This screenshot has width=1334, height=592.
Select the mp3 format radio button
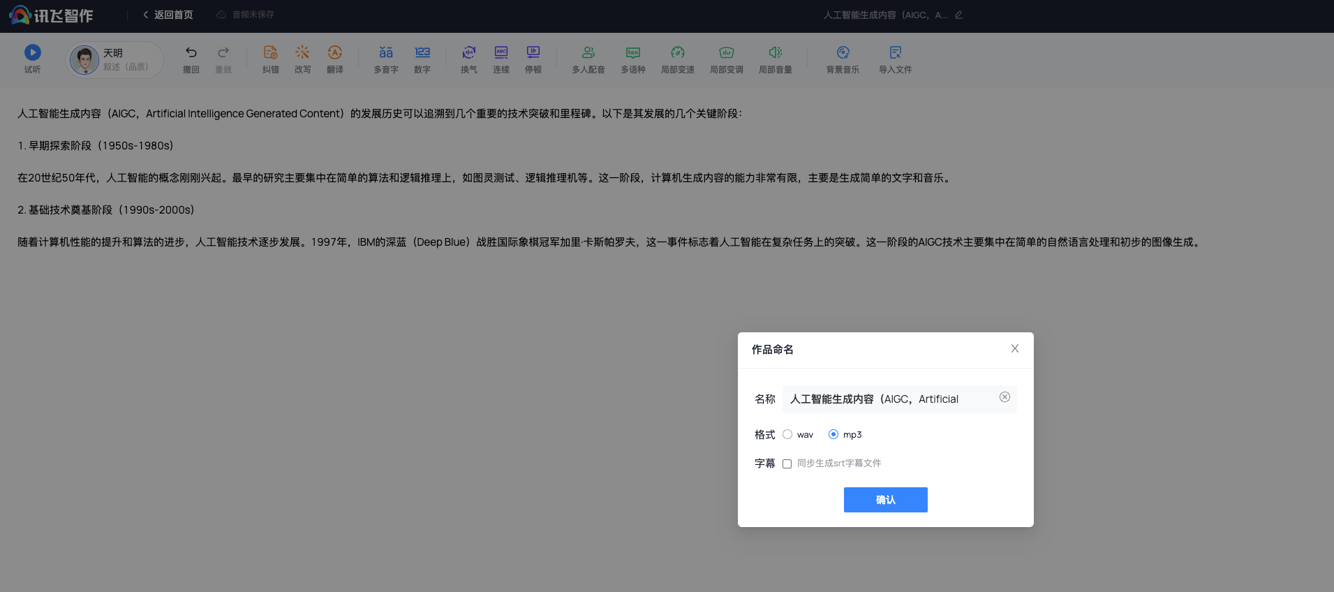(833, 434)
